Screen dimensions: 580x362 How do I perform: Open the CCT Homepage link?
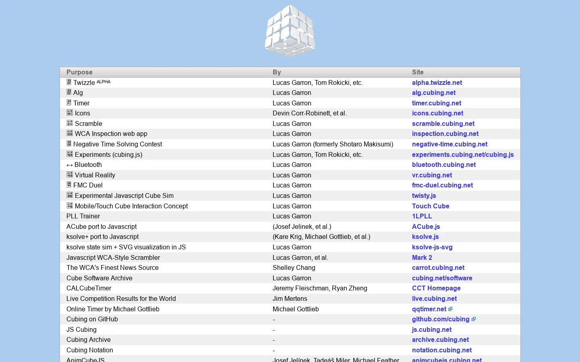436,288
